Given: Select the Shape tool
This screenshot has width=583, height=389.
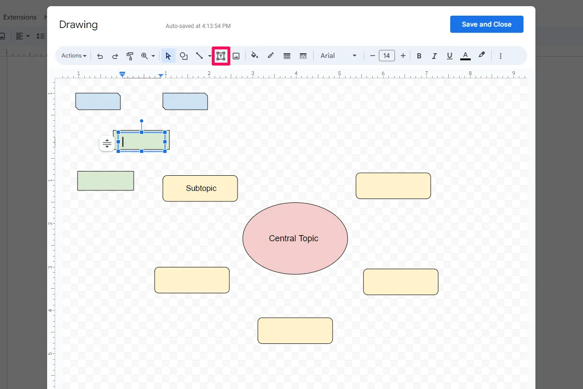Looking at the screenshot, I should [184, 56].
